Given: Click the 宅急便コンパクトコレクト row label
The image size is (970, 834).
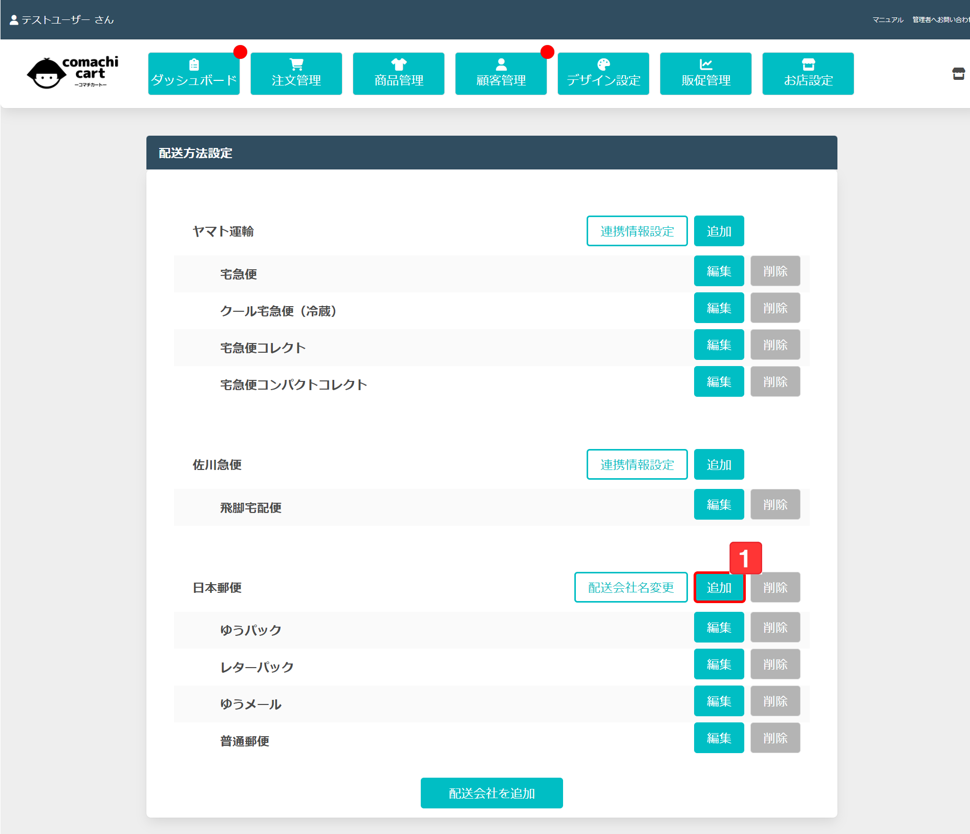Looking at the screenshot, I should (x=294, y=385).
